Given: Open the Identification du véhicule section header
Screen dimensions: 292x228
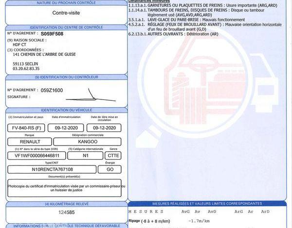Looking at the screenshot, I should 63,111.
